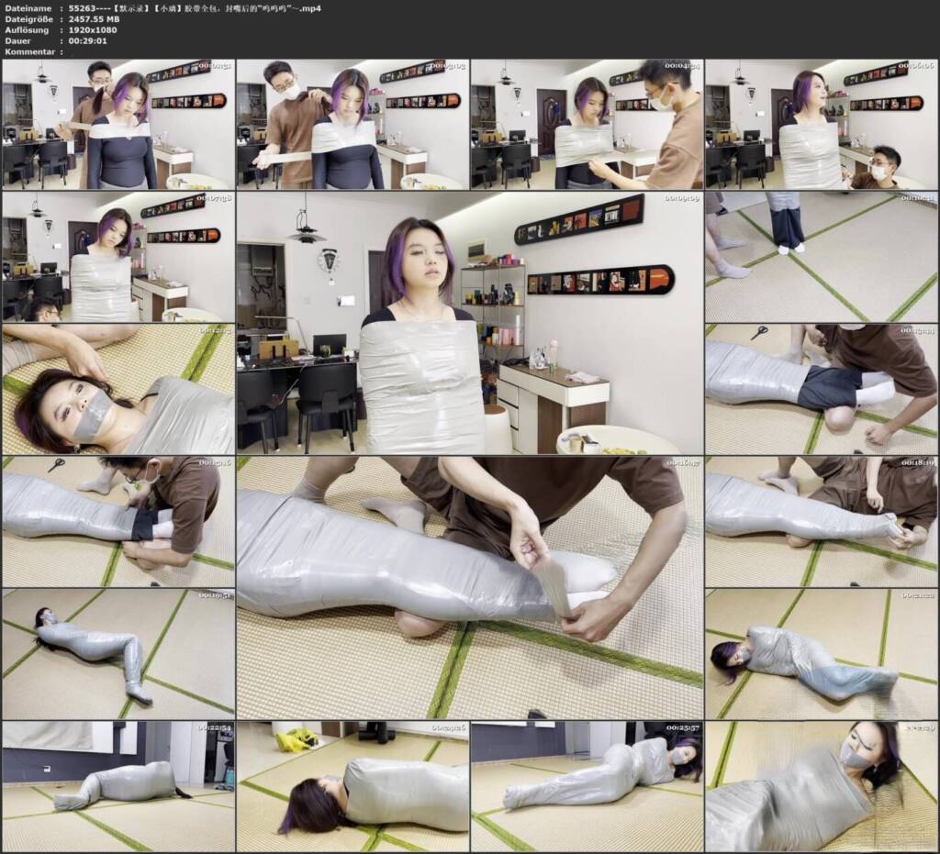Select the file name ending in .mp4
This screenshot has width=940, height=854.
(195, 8)
